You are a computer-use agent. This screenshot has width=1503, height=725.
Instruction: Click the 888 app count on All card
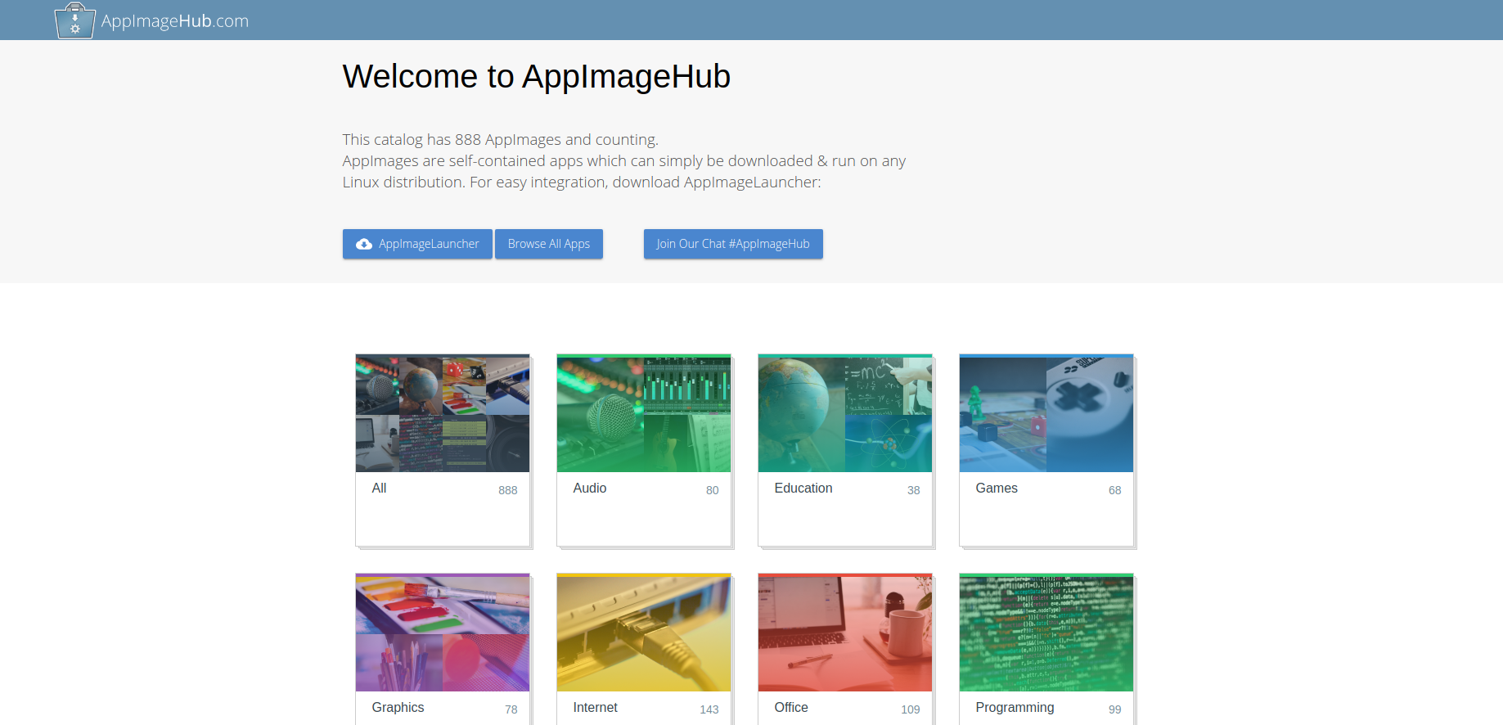point(508,490)
